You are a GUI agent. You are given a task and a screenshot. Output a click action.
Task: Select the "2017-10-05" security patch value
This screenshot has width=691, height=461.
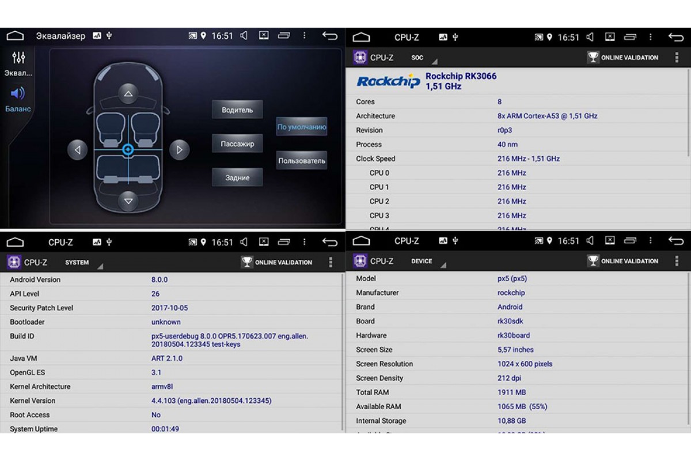(x=169, y=308)
